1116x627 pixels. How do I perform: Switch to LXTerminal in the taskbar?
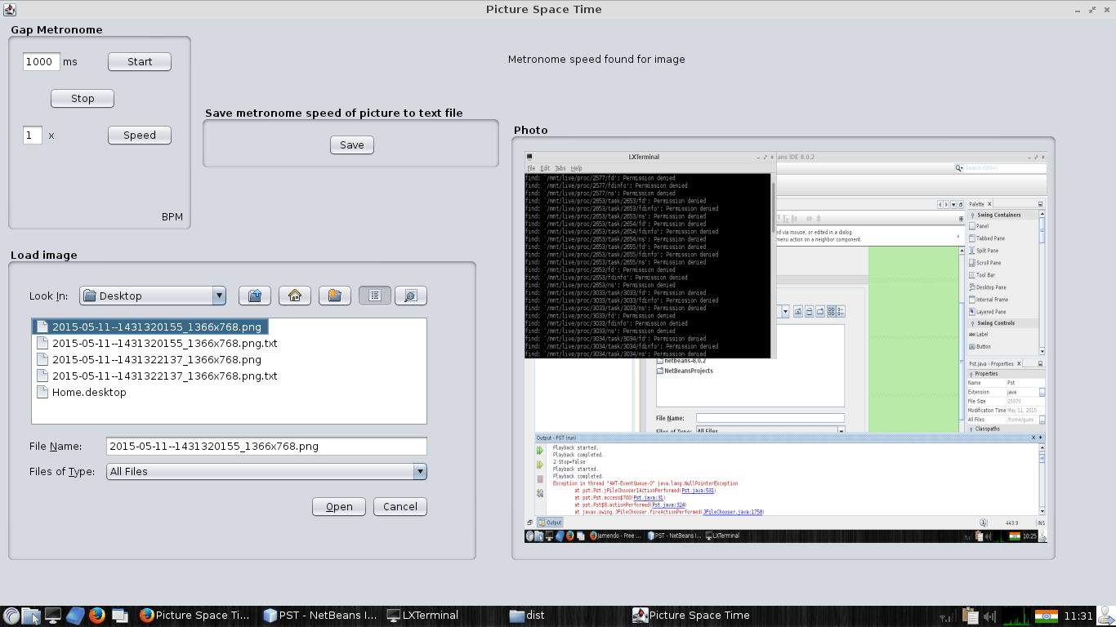click(x=422, y=616)
